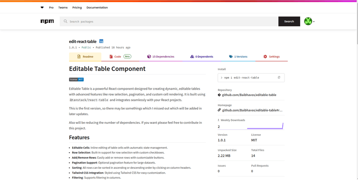Open the npm logo home link
The width and height of the screenshot is (358, 180).
pyautogui.click(x=47, y=22)
